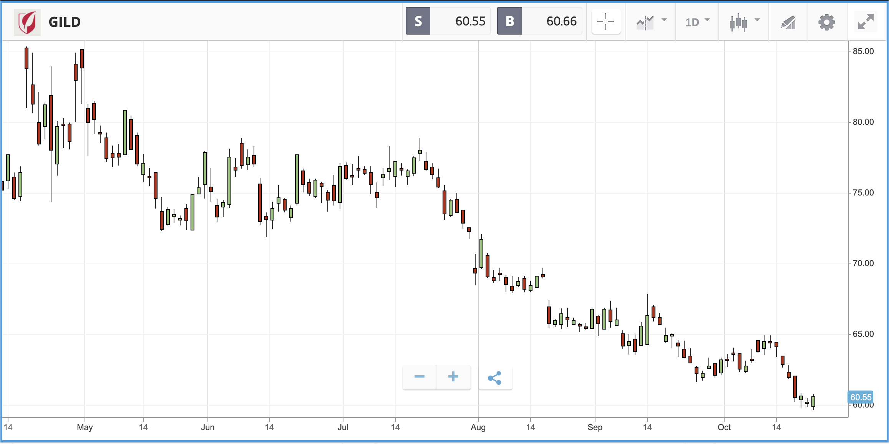Click the buy price 60.66
This screenshot has width=889, height=444.
point(561,21)
